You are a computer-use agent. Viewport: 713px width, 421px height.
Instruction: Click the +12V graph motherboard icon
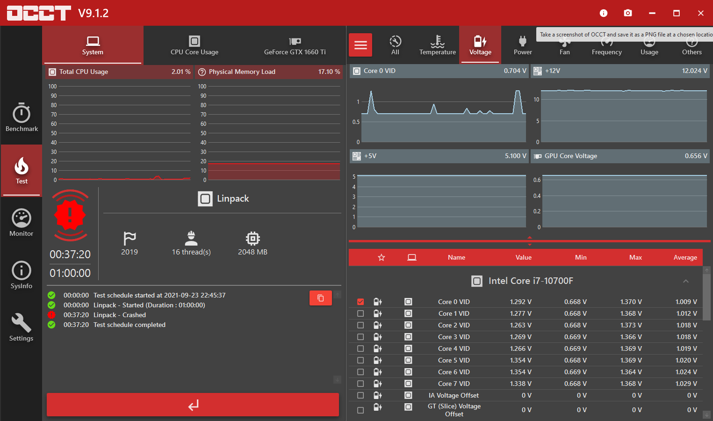538,71
